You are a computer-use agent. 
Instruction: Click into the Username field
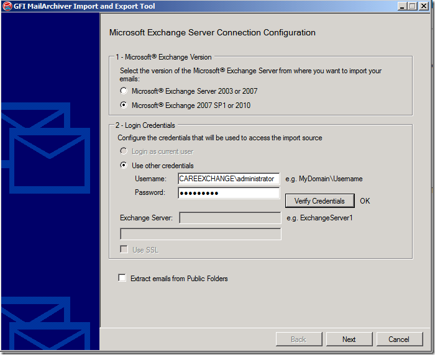(229, 179)
